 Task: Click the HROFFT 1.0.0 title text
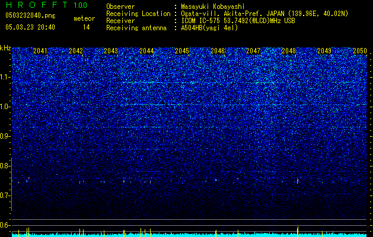point(46,5)
